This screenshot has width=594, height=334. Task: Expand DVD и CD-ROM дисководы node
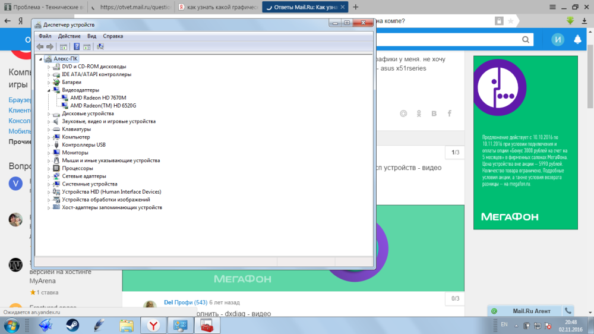(x=49, y=67)
